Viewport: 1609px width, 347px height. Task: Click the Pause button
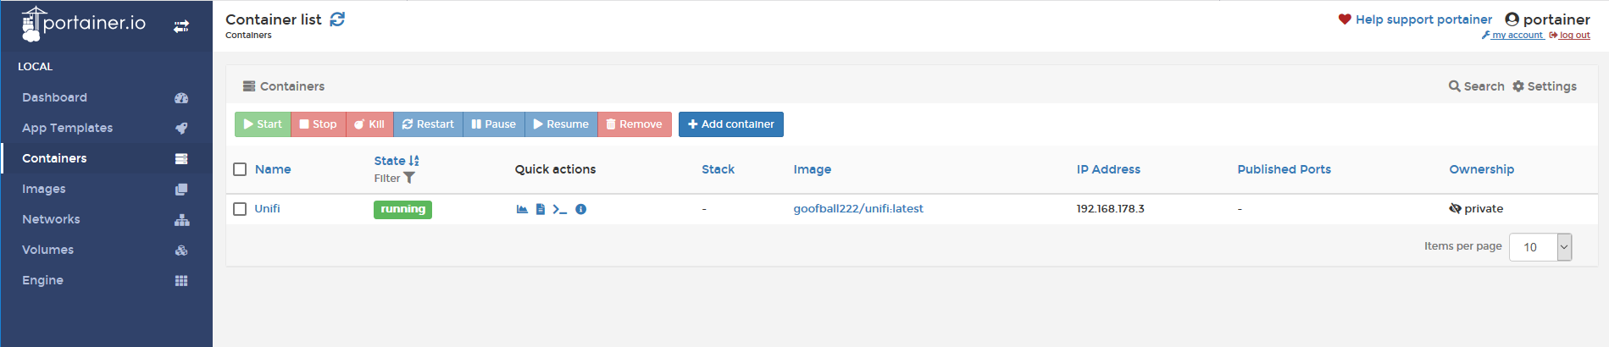[x=494, y=124]
